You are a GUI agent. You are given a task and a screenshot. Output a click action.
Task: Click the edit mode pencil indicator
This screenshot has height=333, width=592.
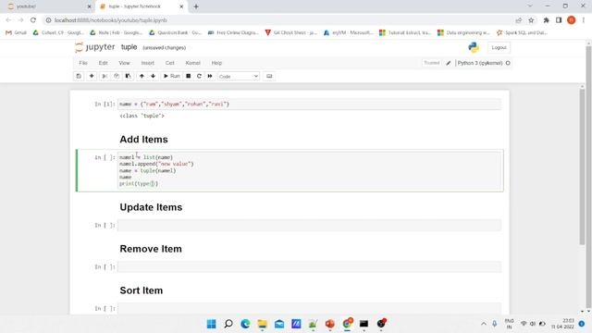click(449, 63)
